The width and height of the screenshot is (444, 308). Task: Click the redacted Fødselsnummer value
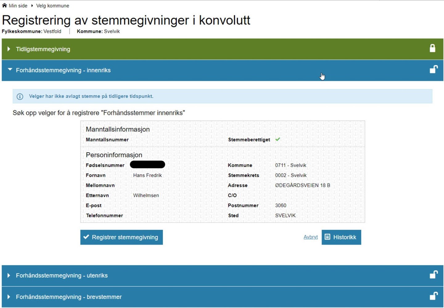click(147, 165)
